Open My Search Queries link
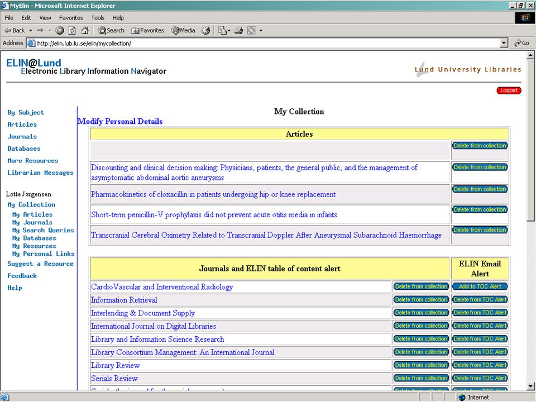536x402 pixels. (x=43, y=230)
